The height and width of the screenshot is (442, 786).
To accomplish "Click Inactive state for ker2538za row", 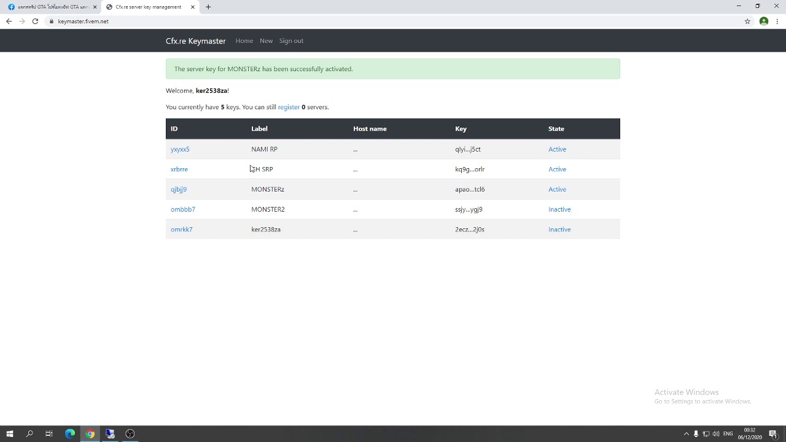I will [x=559, y=230].
